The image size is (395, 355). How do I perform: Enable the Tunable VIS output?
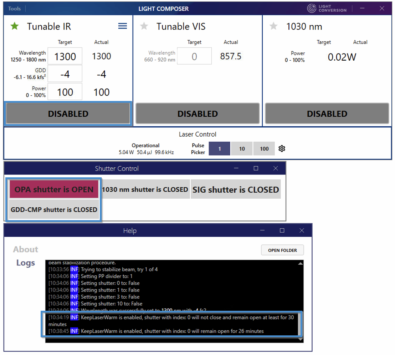click(x=197, y=114)
